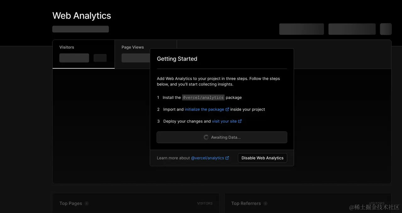This screenshot has width=402, height=213.
Task: Click the Top Referrers panel heading
Action: (246, 203)
